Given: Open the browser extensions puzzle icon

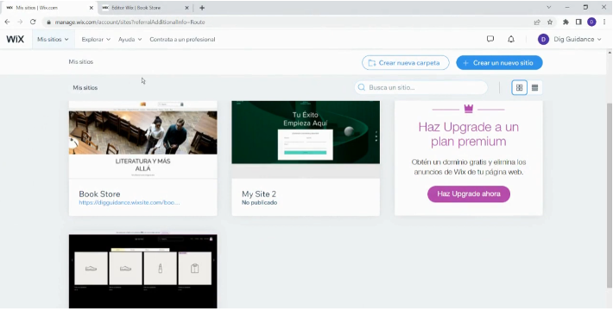Looking at the screenshot, I should (x=566, y=22).
